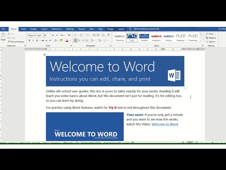The width and height of the screenshot is (226, 170).
Task: Apply strikethrough with the abc icon
Action: (43, 41)
